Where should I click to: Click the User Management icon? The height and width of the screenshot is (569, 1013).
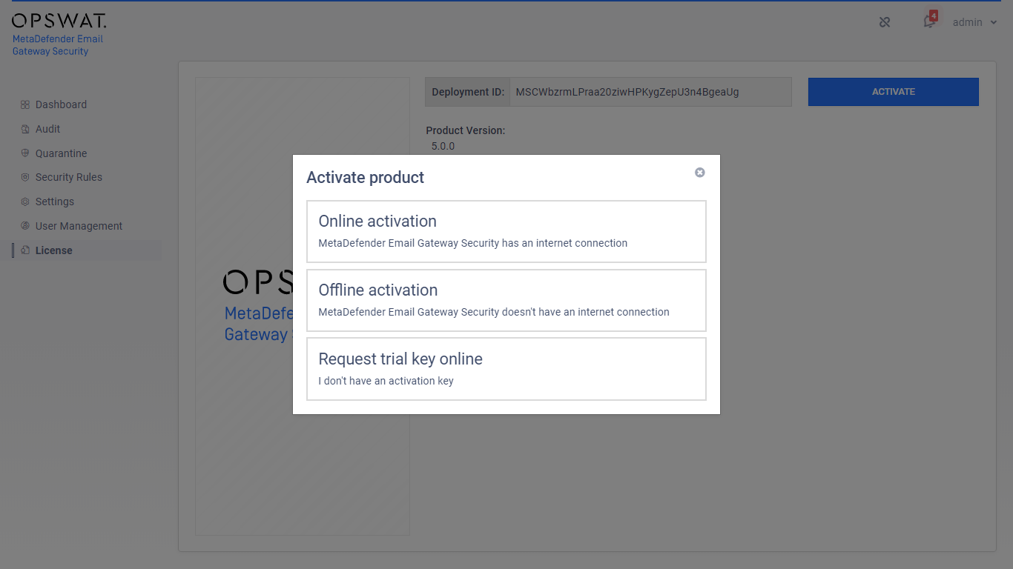[x=25, y=226]
